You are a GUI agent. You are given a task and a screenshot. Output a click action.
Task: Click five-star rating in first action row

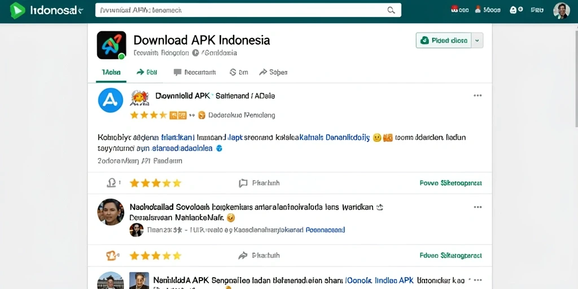point(156,183)
